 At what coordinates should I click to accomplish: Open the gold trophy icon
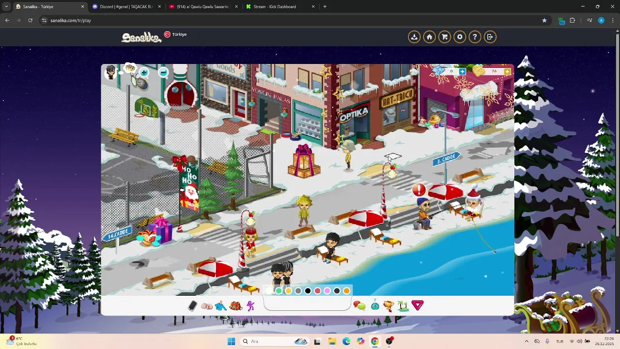pyautogui.click(x=388, y=305)
